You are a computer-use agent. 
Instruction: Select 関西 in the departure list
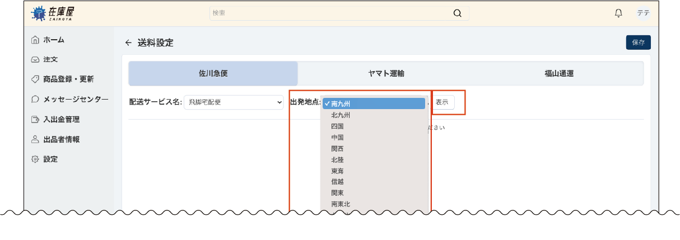[374, 148]
